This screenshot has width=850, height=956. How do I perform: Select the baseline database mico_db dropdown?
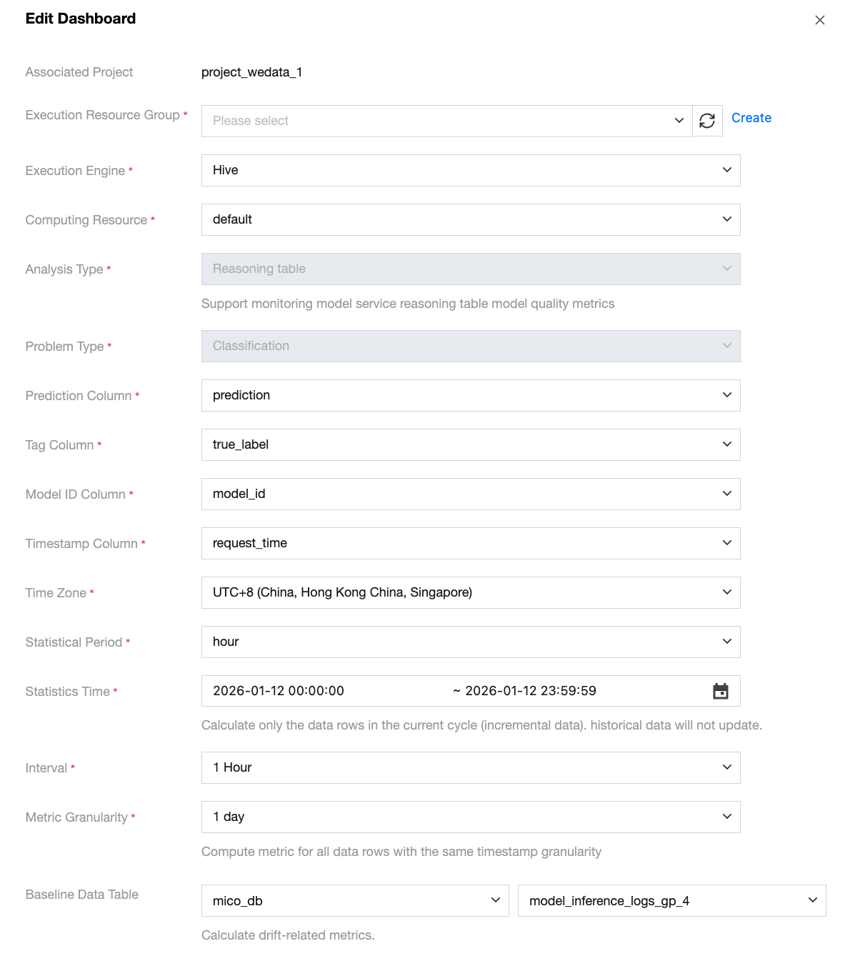(355, 901)
